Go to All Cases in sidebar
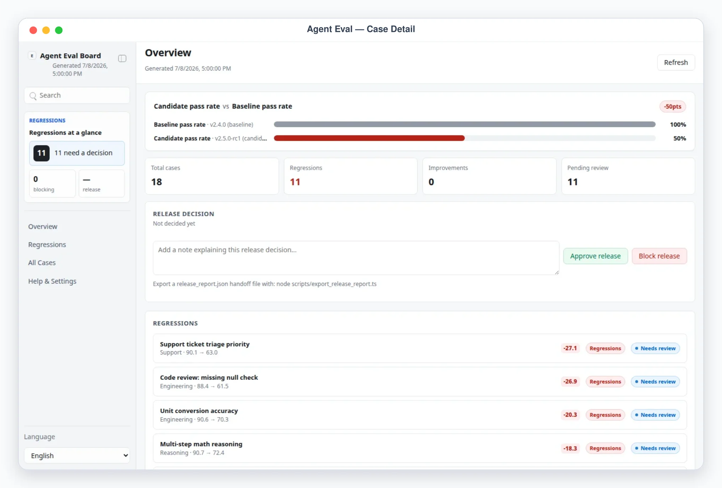The image size is (722, 488). 42,263
